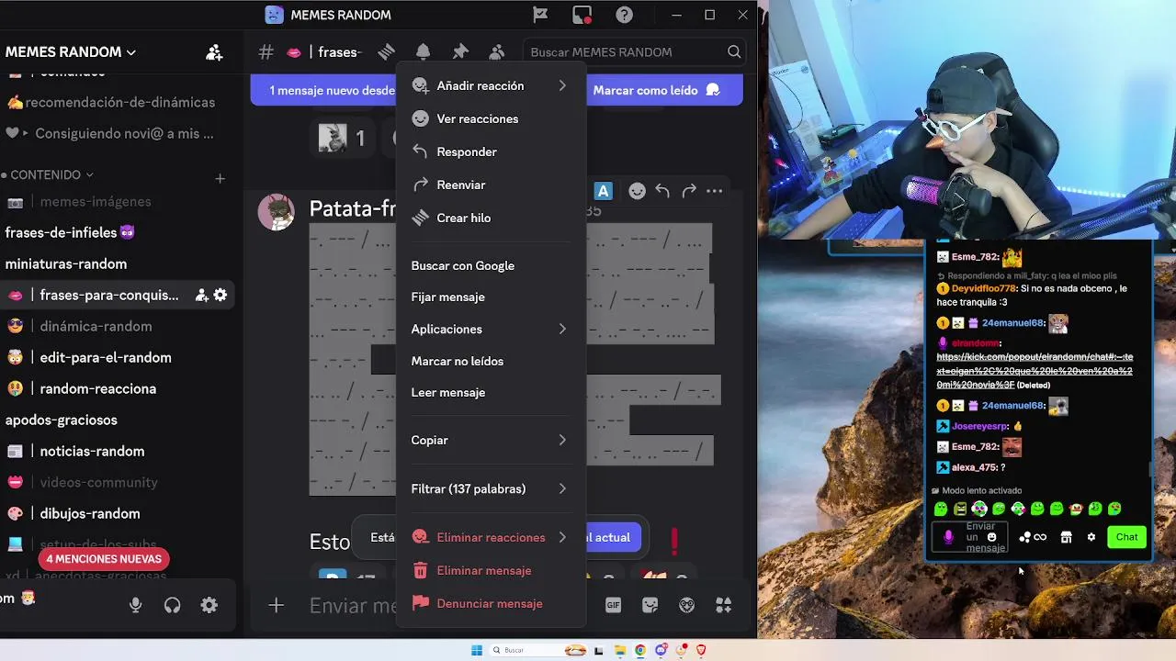Choose Leer mensaje from context menu
Screen dimensions: 1176x661
[491, 392]
